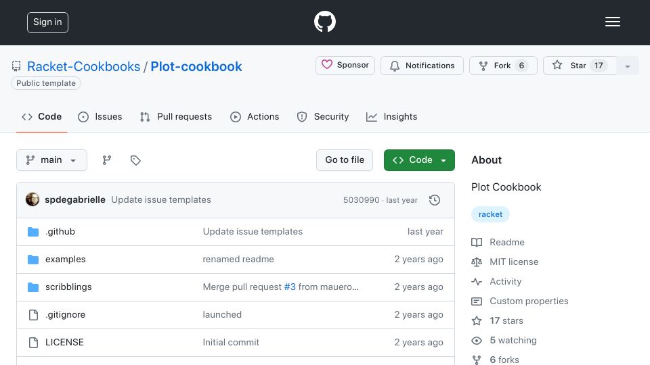Open the MIT license link
This screenshot has height=365, width=650.
click(x=514, y=262)
